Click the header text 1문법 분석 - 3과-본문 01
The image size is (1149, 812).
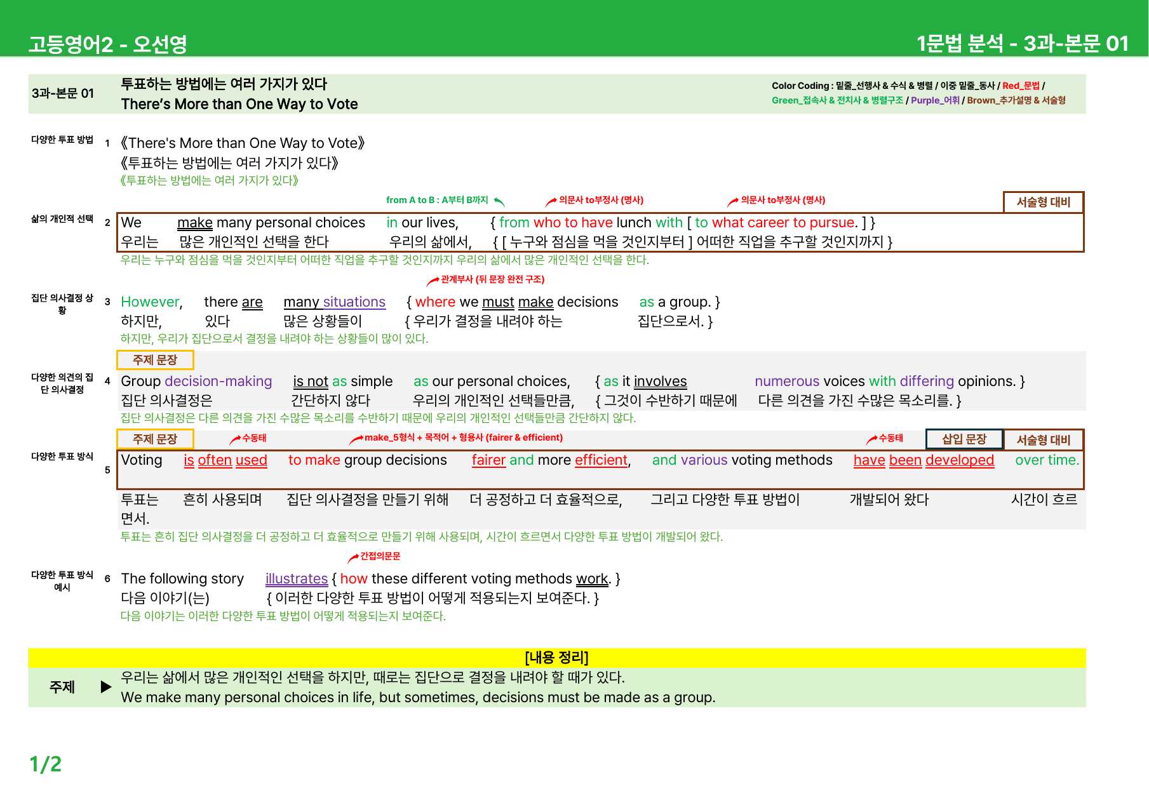click(x=1022, y=44)
